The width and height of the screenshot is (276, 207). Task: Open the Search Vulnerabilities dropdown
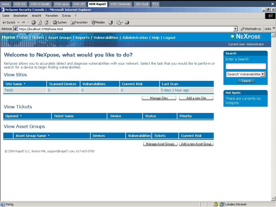click(263, 74)
